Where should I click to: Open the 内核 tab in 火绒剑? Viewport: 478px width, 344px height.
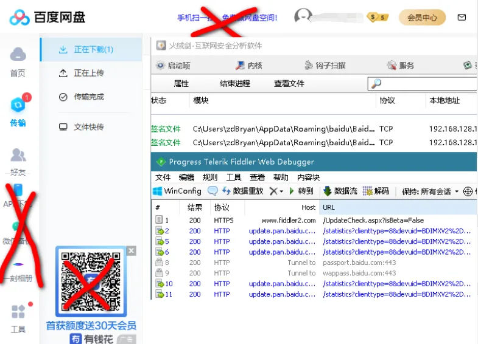pos(249,66)
